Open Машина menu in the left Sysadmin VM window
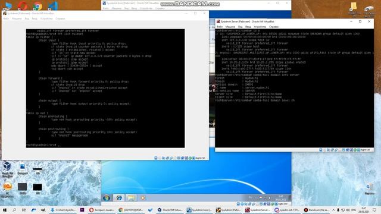Viewport: 381px width, 214px height. point(17,18)
